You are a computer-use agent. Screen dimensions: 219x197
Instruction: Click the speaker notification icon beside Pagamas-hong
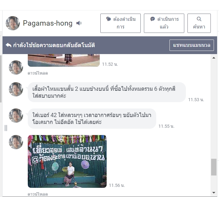click(79, 23)
